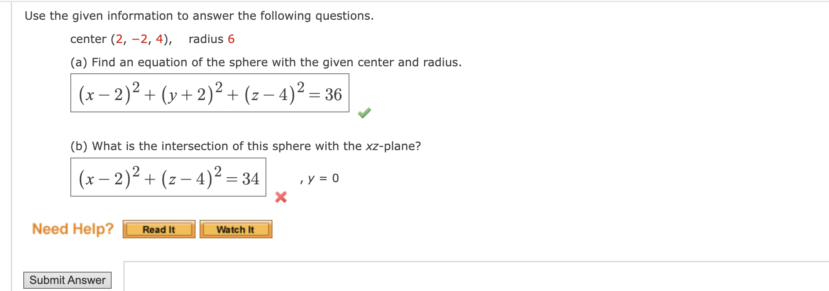
Task: Select the center (2, −2, 4) text
Action: point(123,39)
